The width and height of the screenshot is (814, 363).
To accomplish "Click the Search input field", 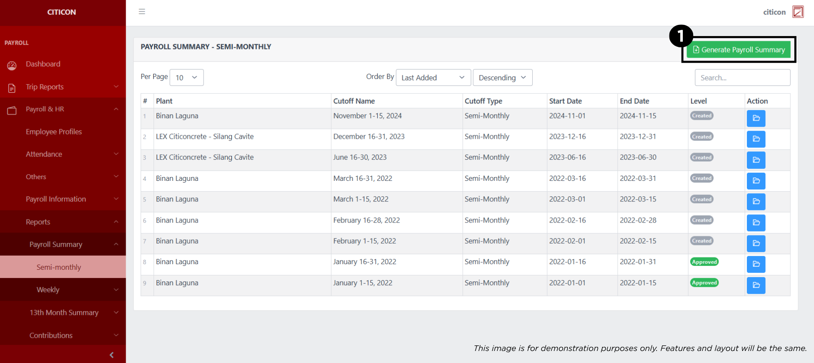I will point(742,78).
